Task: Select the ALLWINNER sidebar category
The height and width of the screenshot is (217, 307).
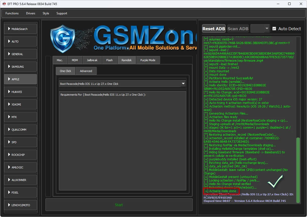Action: [21, 180]
